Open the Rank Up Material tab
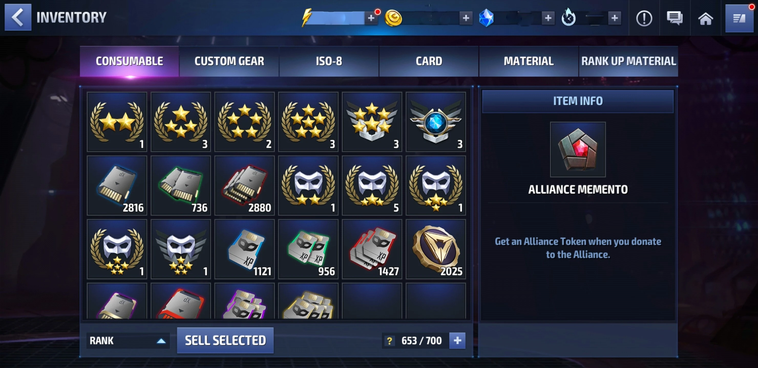 (628, 61)
